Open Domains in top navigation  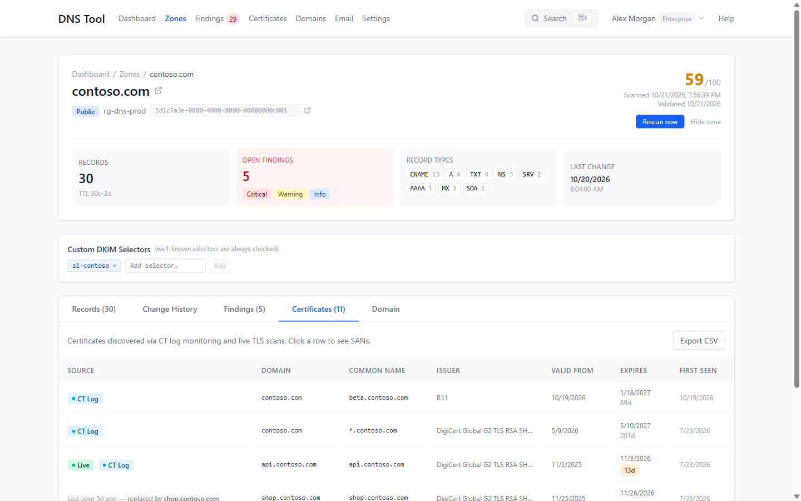coord(311,18)
